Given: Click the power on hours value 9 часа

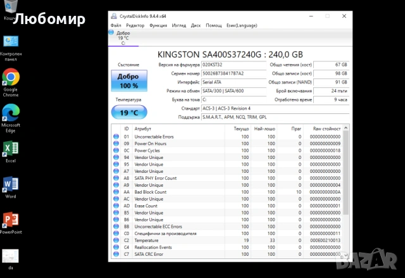Looking at the screenshot, I should (x=331, y=99).
